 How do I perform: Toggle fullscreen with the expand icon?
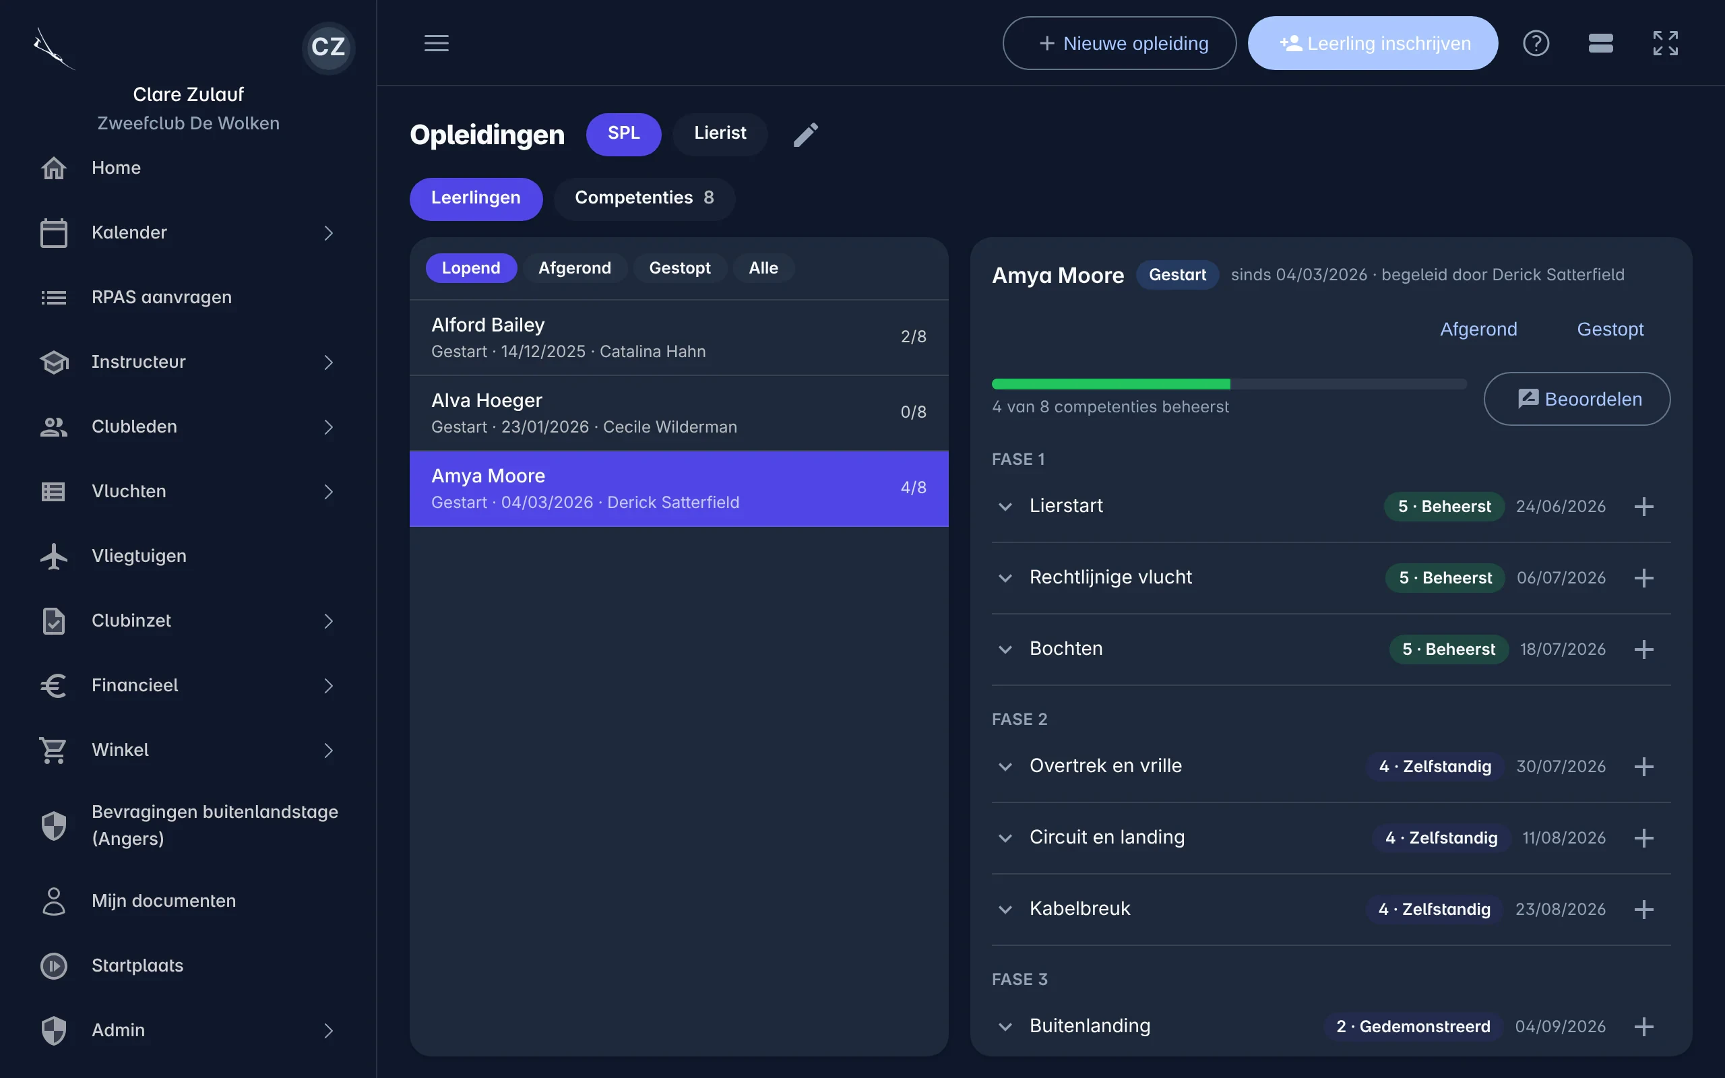(x=1665, y=42)
